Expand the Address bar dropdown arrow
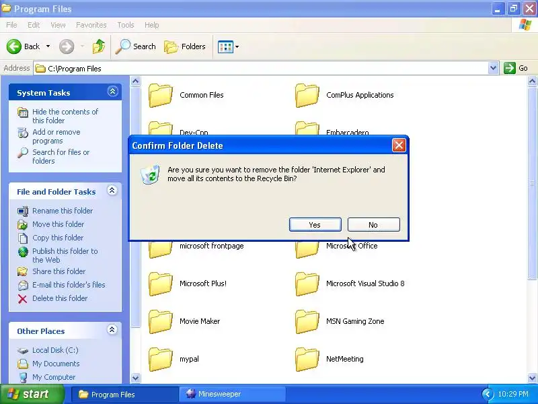 tap(493, 68)
